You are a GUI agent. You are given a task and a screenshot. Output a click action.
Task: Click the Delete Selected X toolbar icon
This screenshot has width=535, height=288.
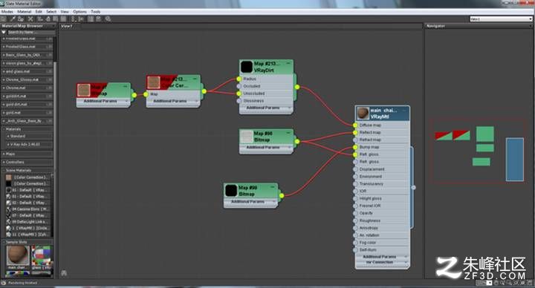coord(30,19)
